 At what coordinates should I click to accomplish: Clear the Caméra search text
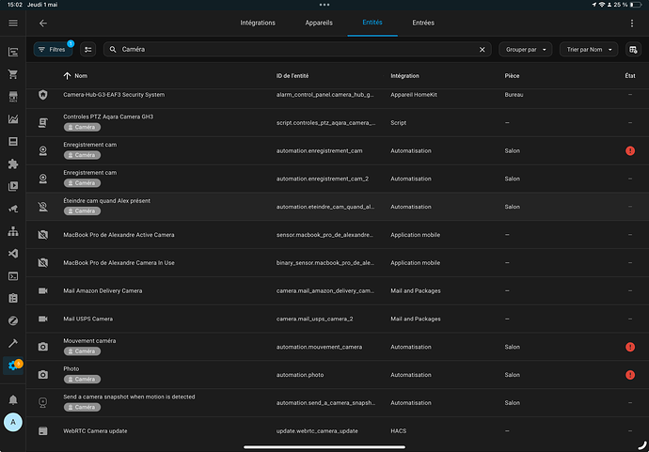pyautogui.click(x=482, y=50)
